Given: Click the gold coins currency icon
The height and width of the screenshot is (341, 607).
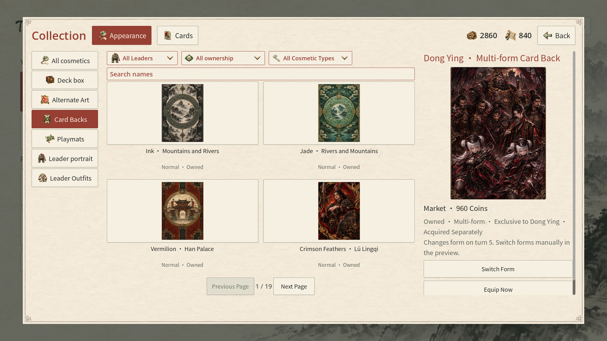Looking at the screenshot, I should 472,35.
